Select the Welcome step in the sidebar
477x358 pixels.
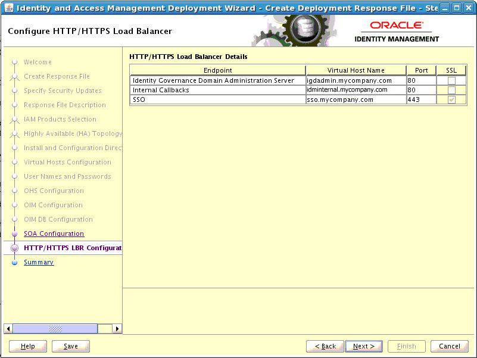click(38, 62)
